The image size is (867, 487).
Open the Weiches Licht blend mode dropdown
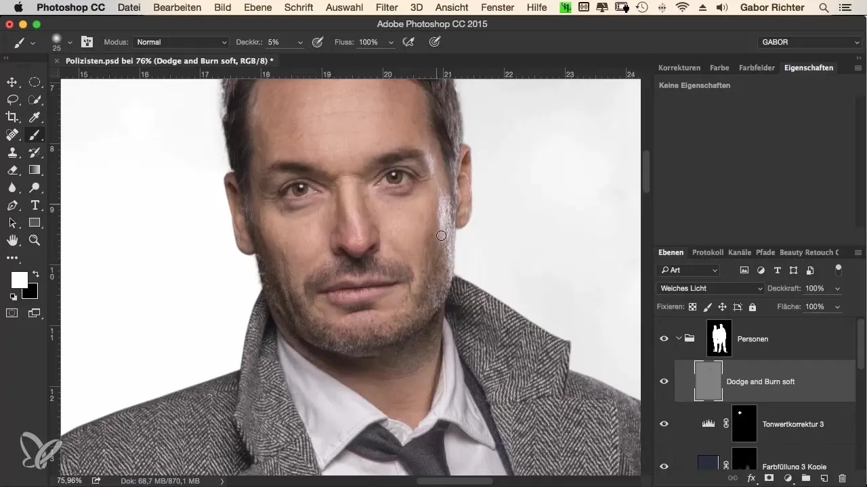(x=710, y=288)
